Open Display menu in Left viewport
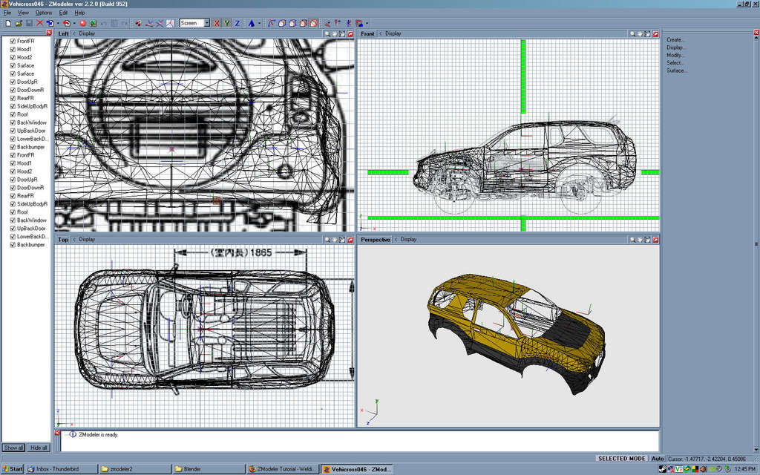This screenshot has width=760, height=475. [87, 34]
